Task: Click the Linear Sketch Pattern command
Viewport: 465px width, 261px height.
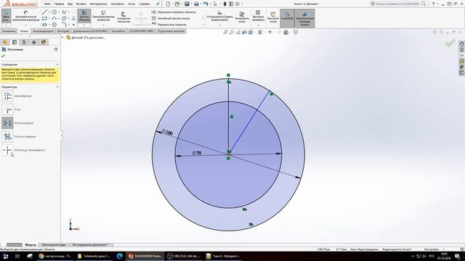Action: click(x=171, y=18)
